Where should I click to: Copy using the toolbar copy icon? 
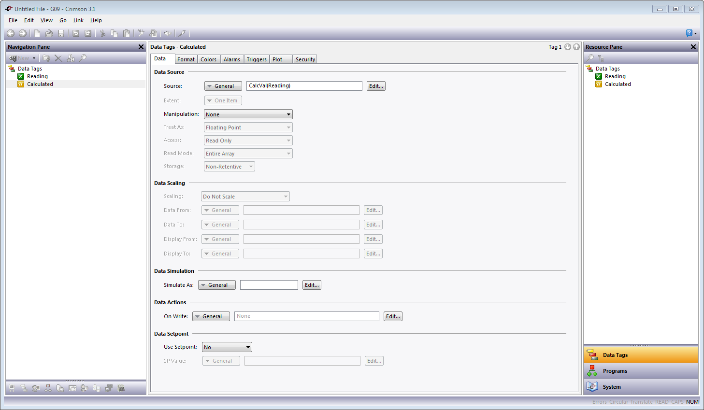coord(115,33)
